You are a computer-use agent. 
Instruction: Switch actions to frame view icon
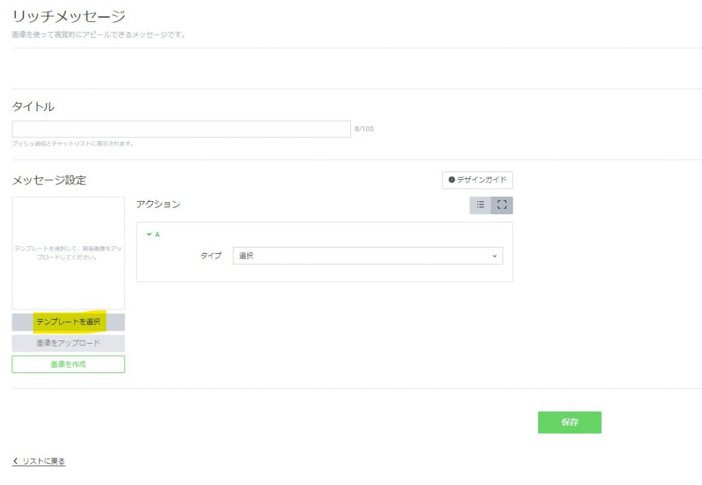502,205
